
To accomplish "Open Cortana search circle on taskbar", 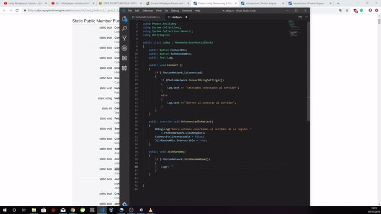I will click(14, 210).
